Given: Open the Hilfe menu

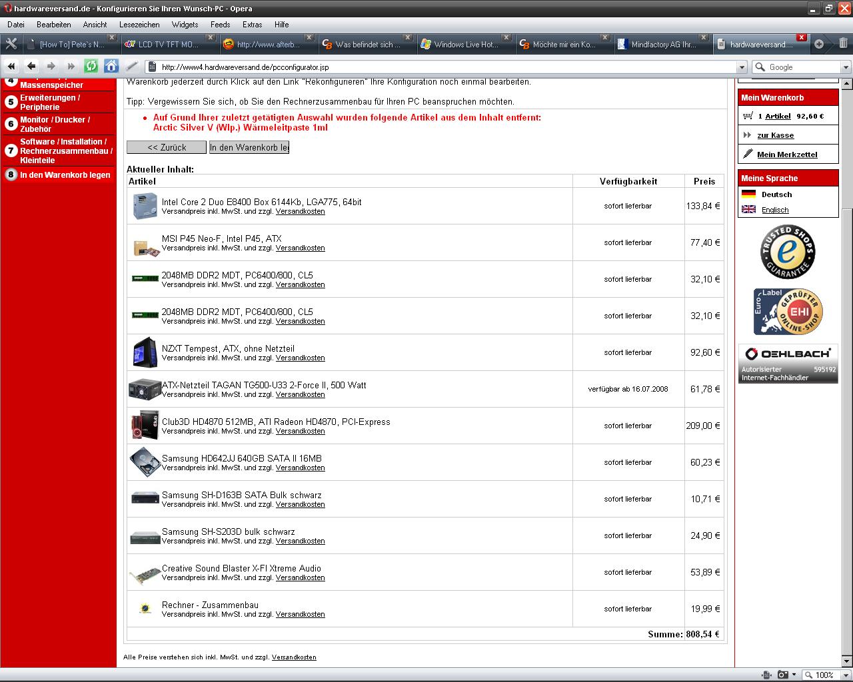Looking at the screenshot, I should click(x=282, y=24).
